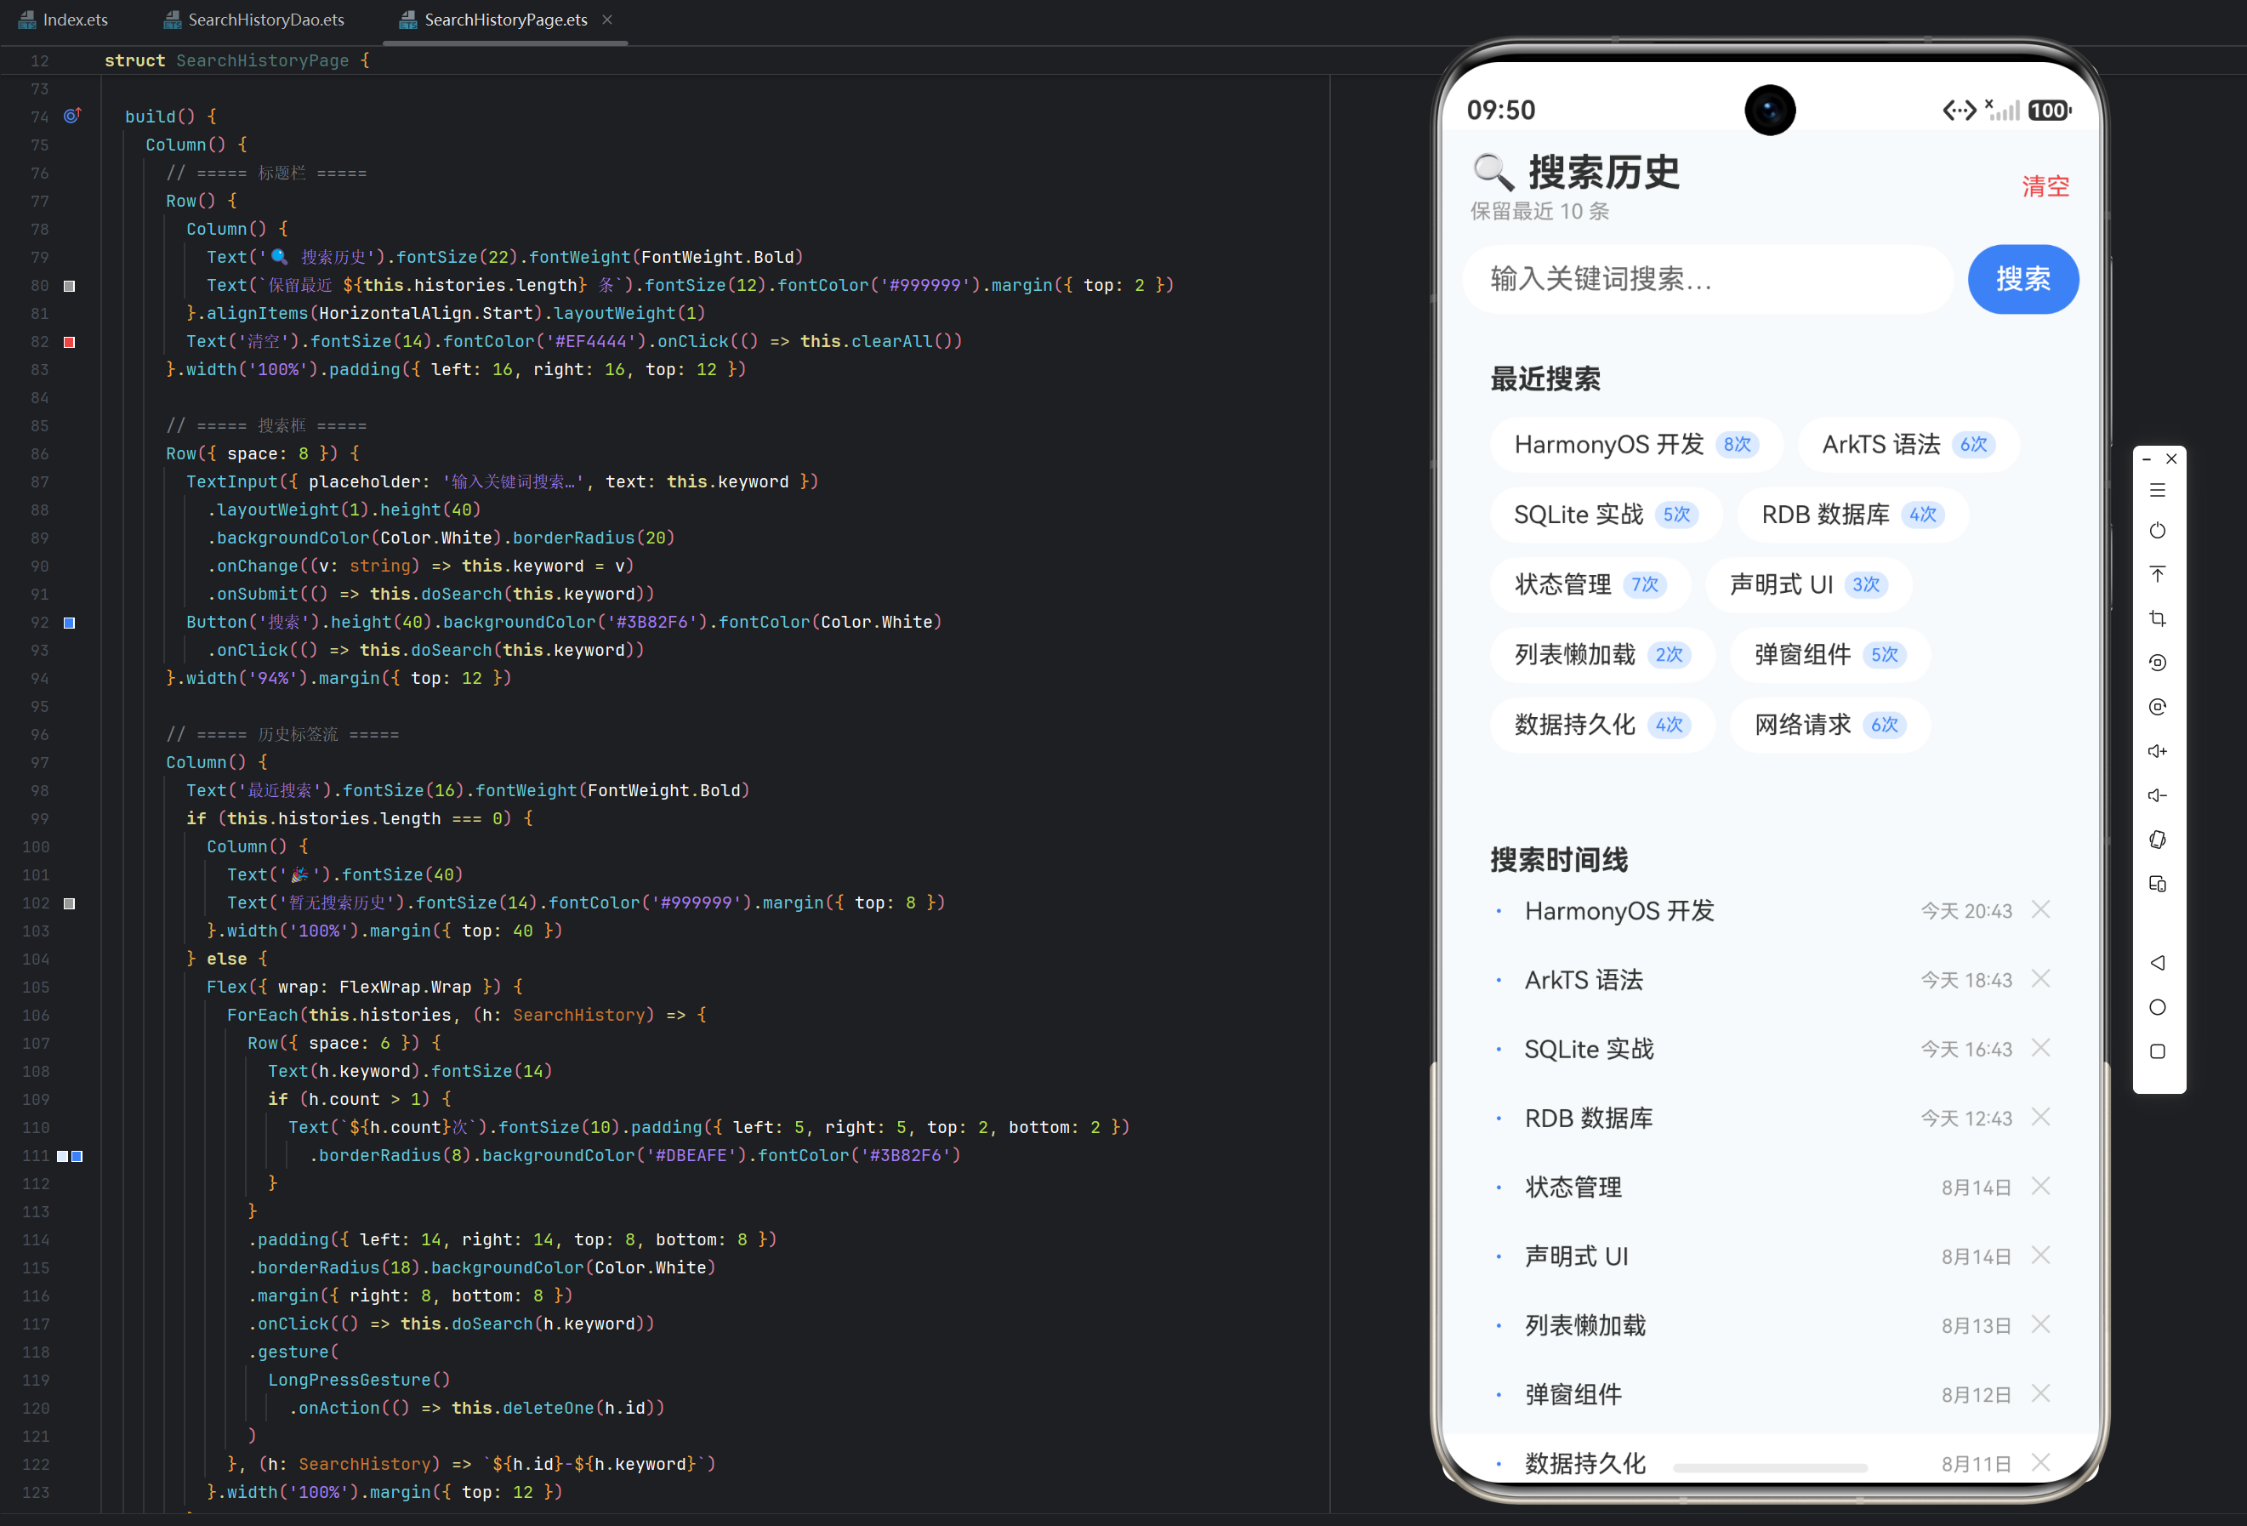Tap the 清空 clear-all link

(x=2045, y=186)
